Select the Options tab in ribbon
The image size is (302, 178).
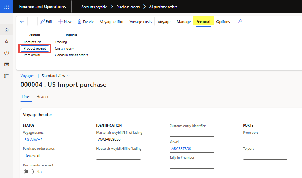(x=223, y=22)
